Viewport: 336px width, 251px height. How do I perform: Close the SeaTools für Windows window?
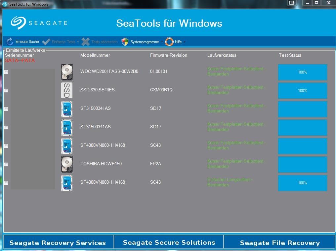[x=329, y=3]
